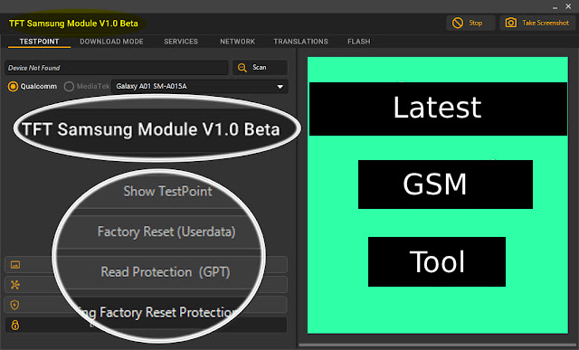Click the camera icon beside Take Screenshot
The image size is (579, 350).
(x=511, y=23)
